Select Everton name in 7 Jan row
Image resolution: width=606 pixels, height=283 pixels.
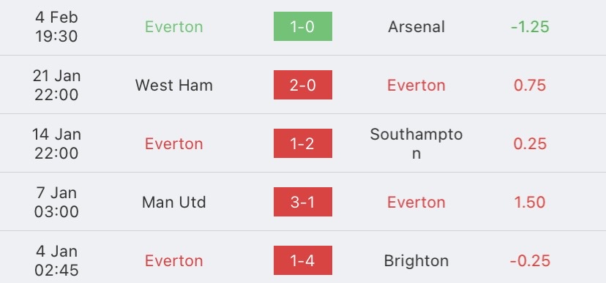point(416,203)
